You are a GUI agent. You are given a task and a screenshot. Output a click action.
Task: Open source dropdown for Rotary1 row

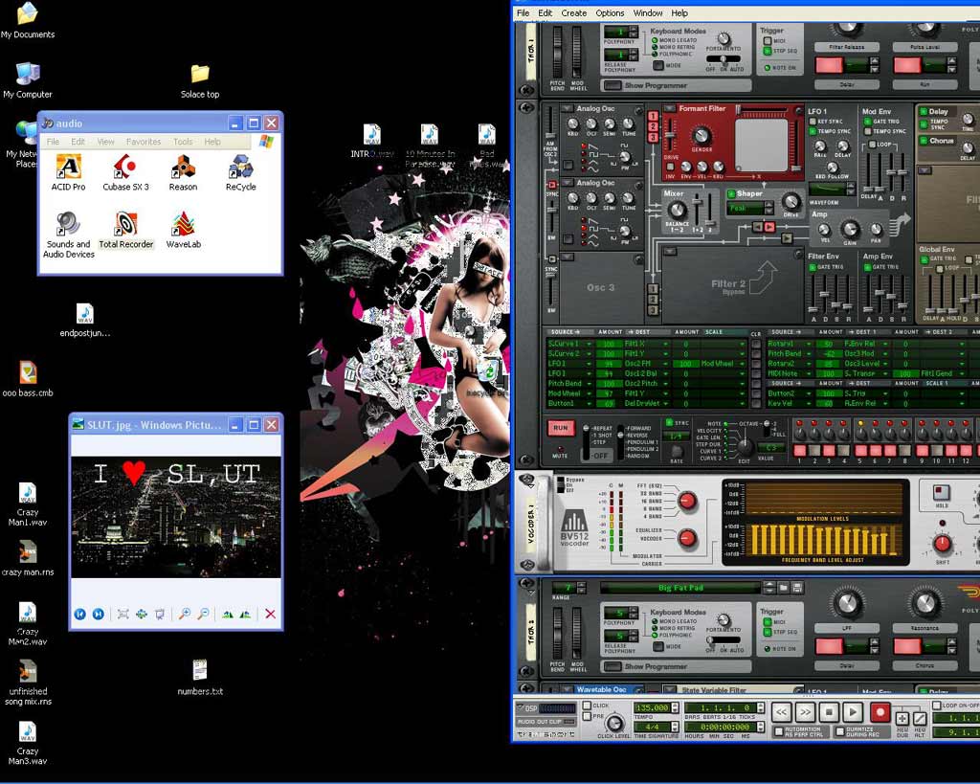[808, 344]
